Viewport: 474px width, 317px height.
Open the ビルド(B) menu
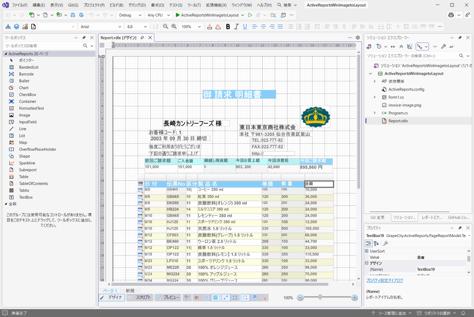coord(116,5)
